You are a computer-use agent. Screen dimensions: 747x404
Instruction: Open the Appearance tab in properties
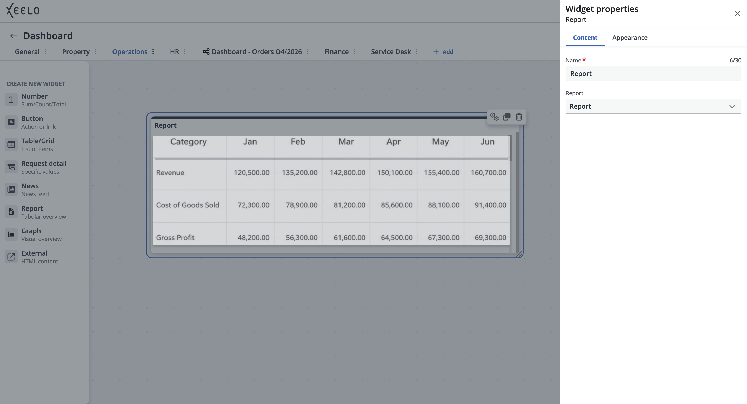click(x=630, y=38)
